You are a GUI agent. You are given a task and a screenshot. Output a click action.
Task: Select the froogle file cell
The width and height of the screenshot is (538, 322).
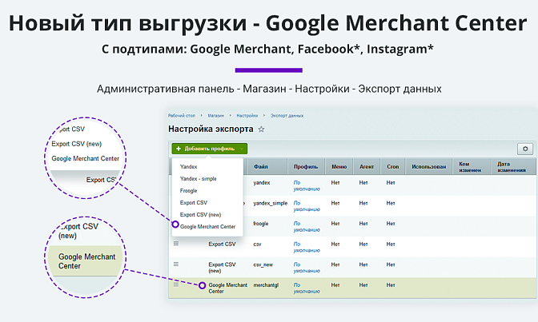click(261, 224)
